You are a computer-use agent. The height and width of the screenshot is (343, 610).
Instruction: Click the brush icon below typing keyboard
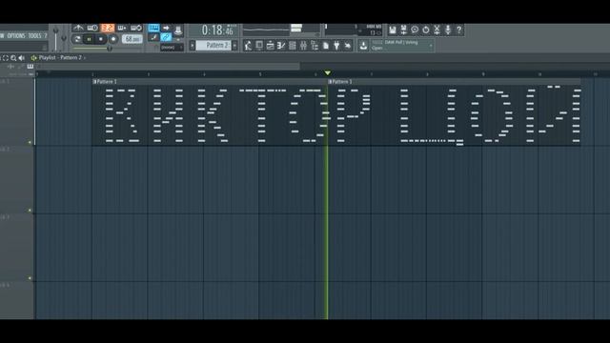coord(153,37)
